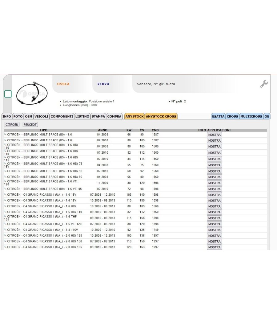Click the 'Sensore, N° giri ruota' description

tap(156, 84)
